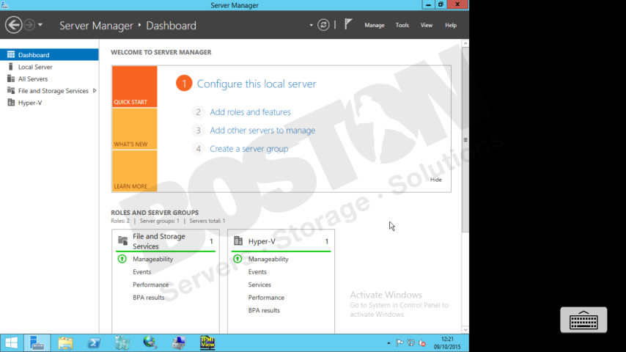Open Performance in the Hyper-V tile
This screenshot has width=626, height=352.
pyautogui.click(x=266, y=297)
